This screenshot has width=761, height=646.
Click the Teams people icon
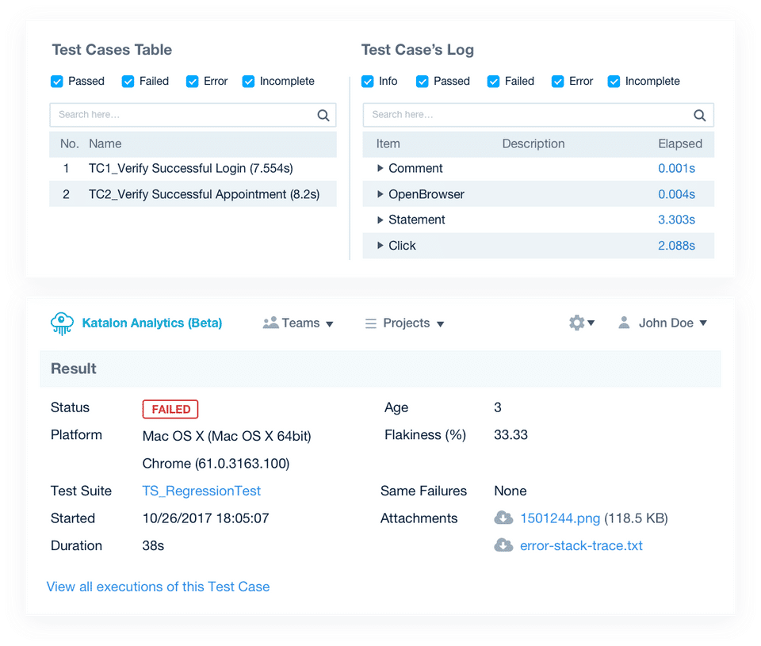point(270,323)
